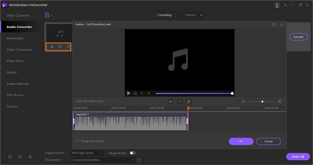This screenshot has height=165, width=313.
Task: Cut the segment with the scissors button
Action: [170, 102]
